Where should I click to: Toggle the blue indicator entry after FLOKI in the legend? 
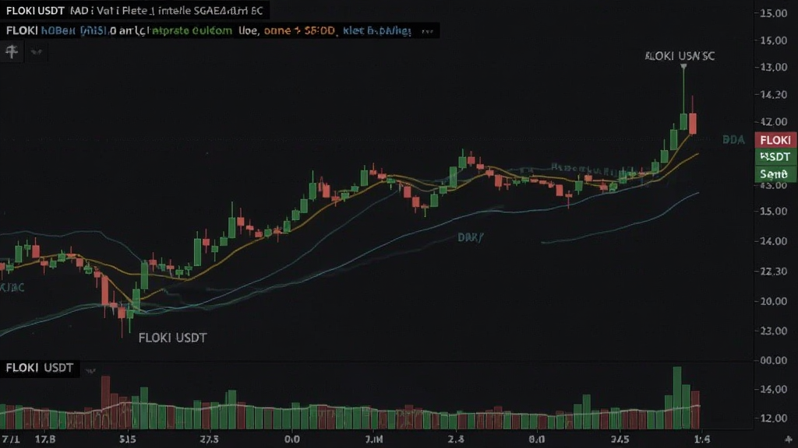(74, 30)
